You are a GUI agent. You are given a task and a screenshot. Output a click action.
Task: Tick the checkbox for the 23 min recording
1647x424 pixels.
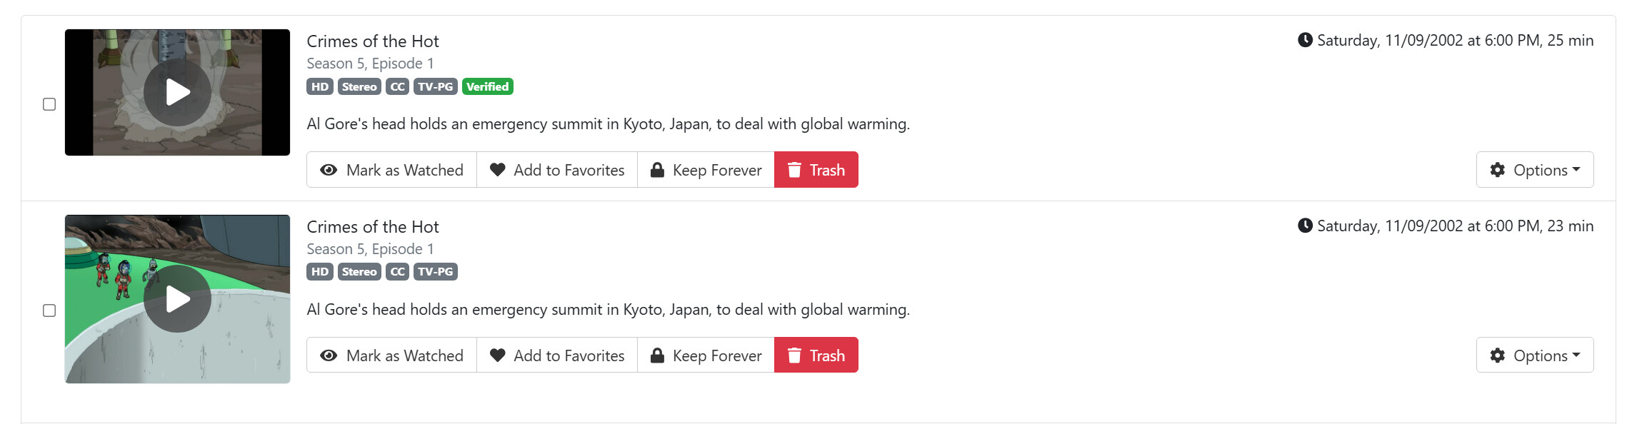(49, 311)
